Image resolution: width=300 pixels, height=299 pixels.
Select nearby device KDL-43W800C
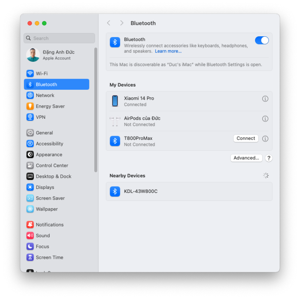pos(189,191)
